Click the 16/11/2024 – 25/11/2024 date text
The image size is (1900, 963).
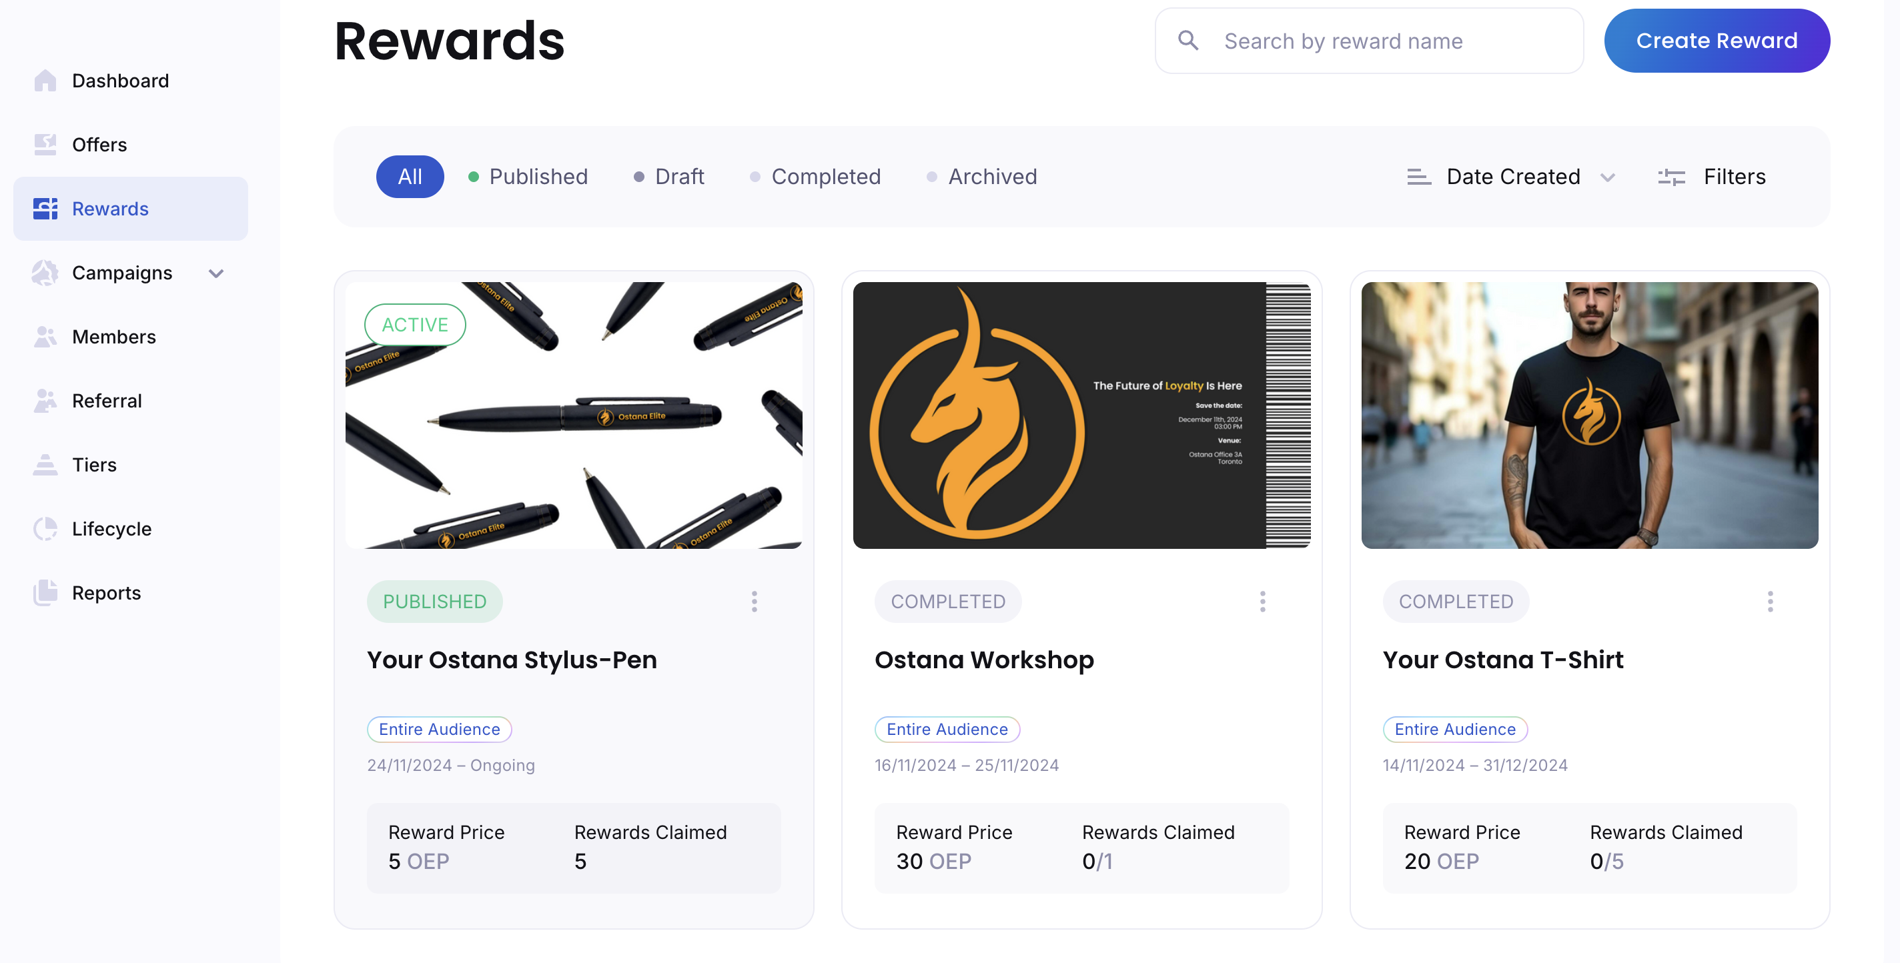pyautogui.click(x=966, y=766)
